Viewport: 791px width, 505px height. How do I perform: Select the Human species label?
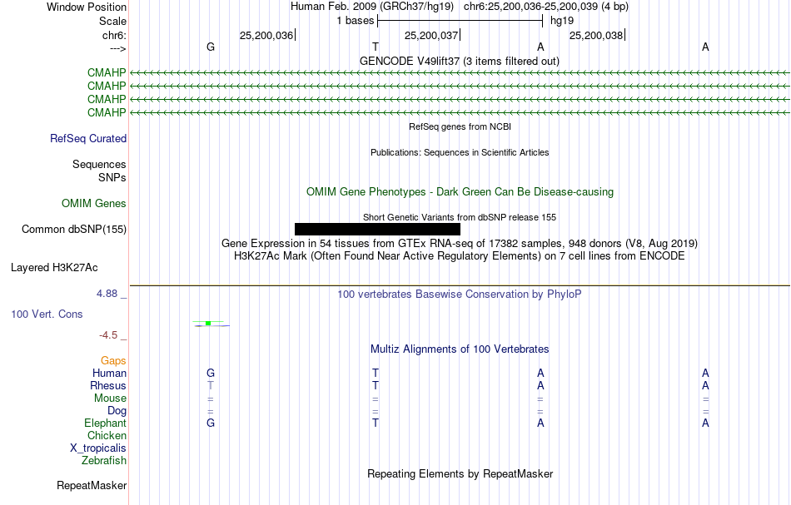[x=109, y=374]
